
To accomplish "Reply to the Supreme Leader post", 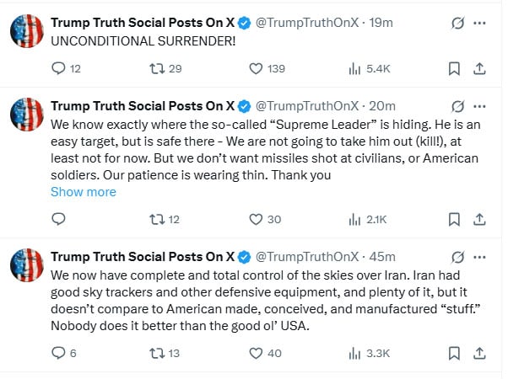I will tap(59, 219).
